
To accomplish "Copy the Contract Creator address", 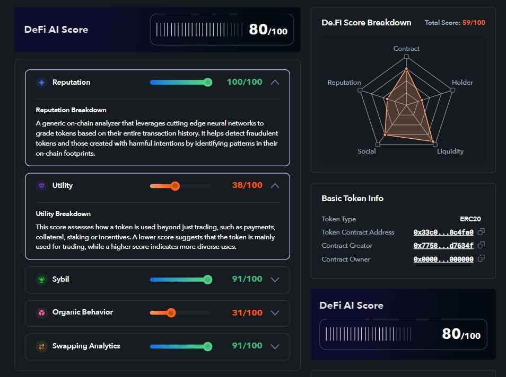I will (481, 245).
